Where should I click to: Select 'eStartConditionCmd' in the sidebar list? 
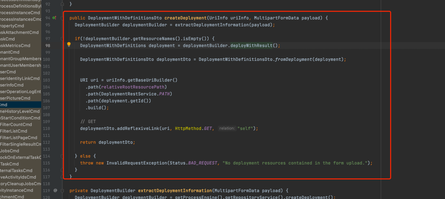(21, 118)
